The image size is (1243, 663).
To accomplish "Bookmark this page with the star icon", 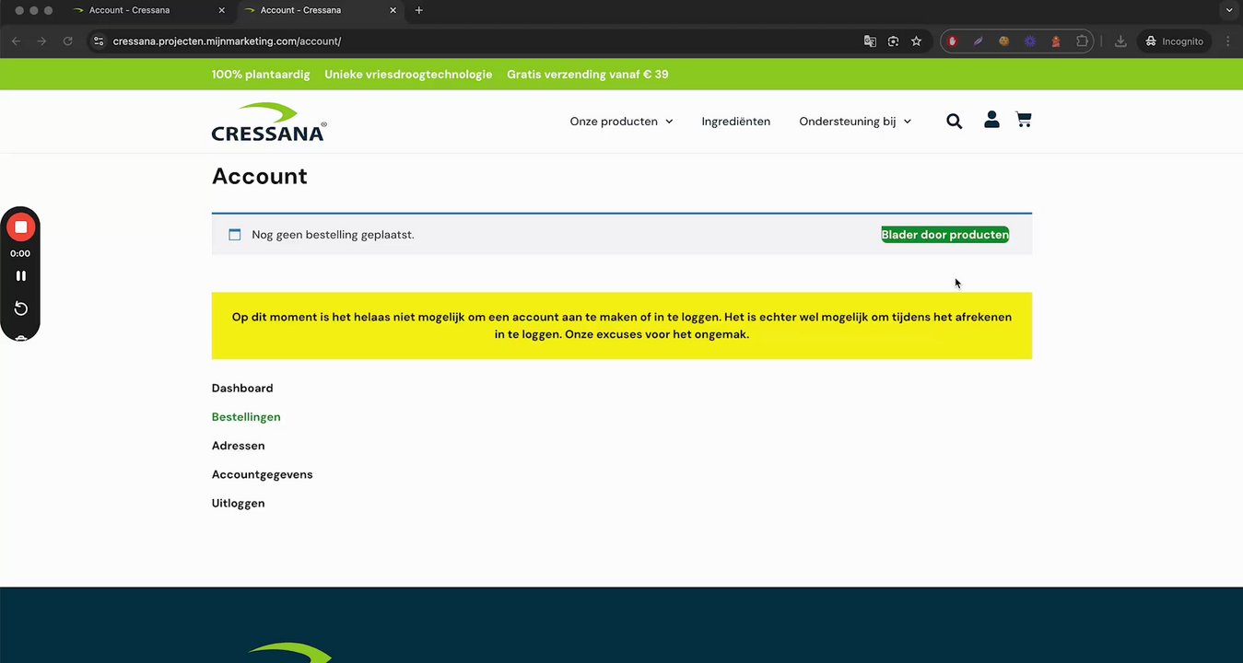I will [x=916, y=41].
